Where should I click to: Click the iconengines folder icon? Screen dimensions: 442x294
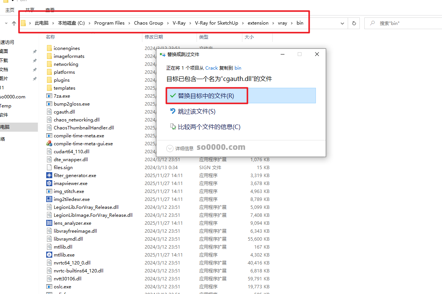point(49,48)
